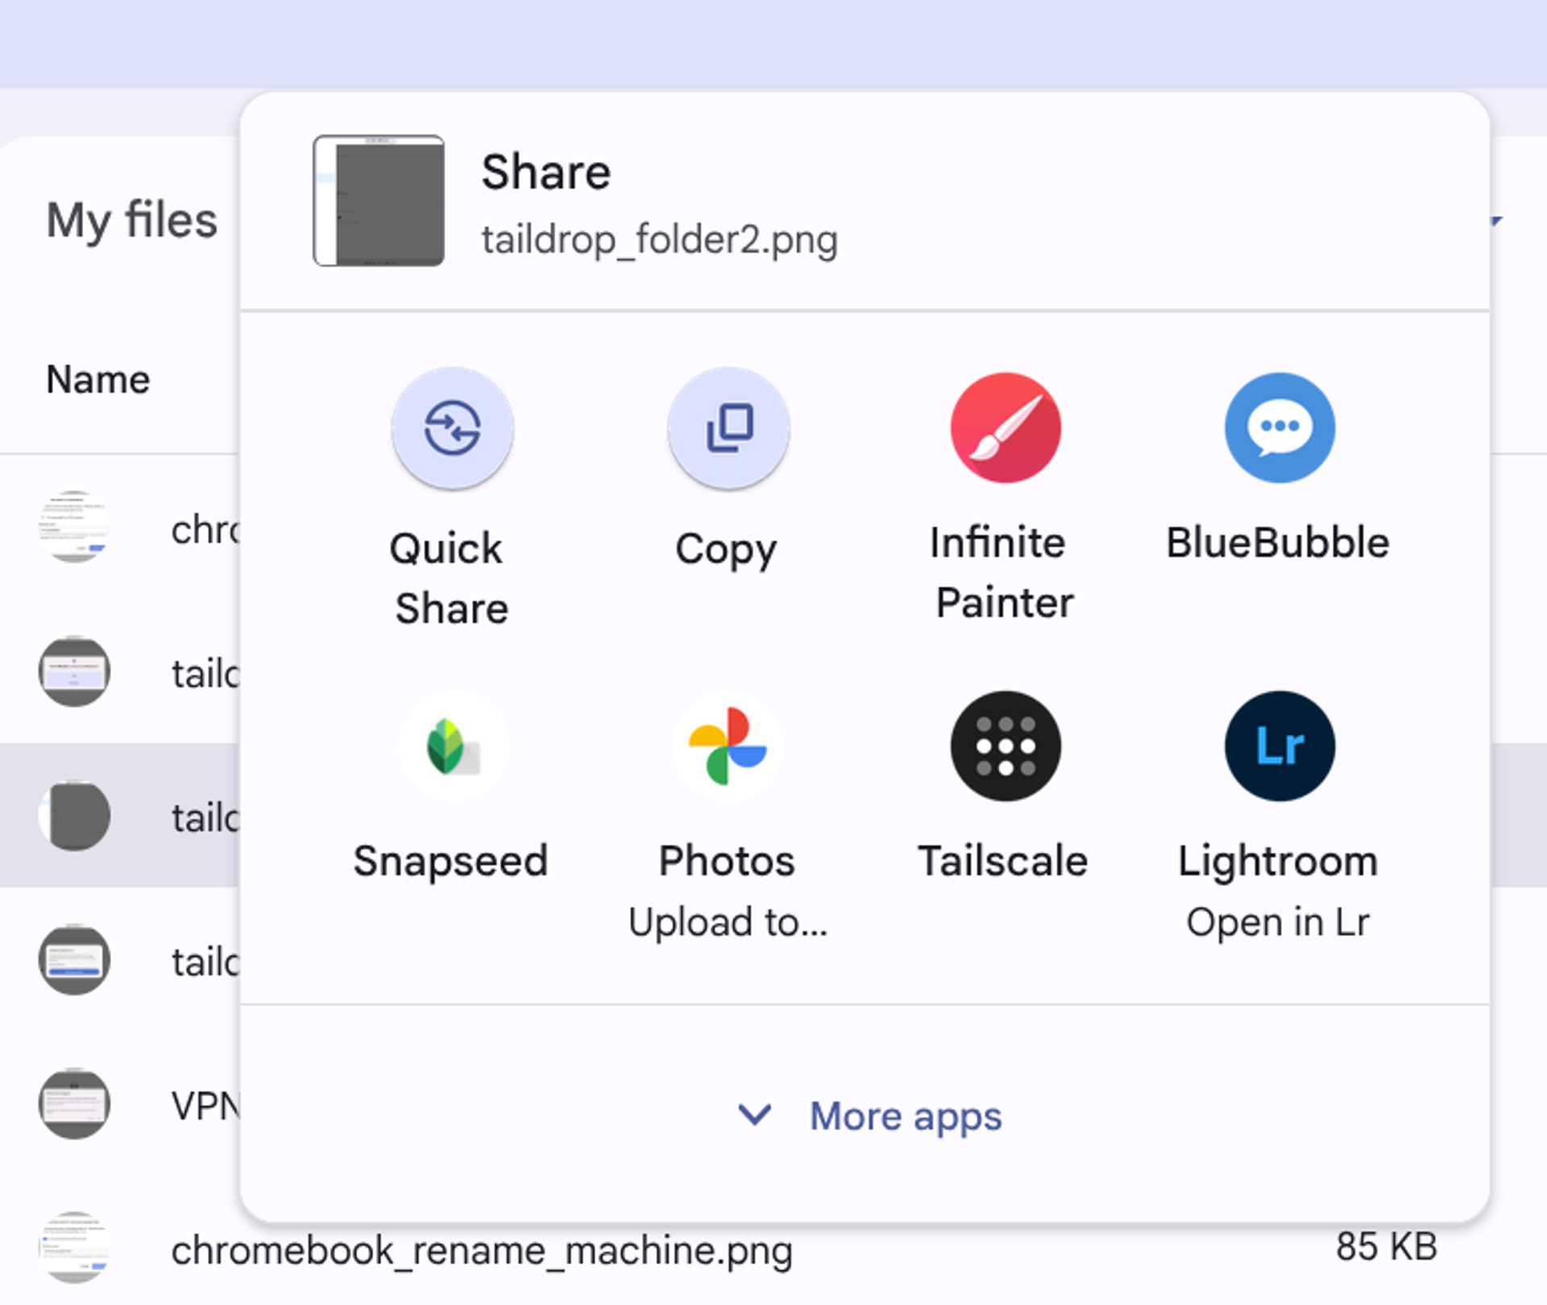Click the 85 KB file size cell
This screenshot has height=1305, width=1547.
coord(1386,1246)
